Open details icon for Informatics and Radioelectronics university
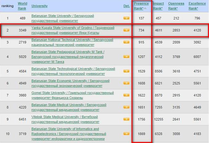Image resolution: width=209 pixels, height=143 pixels. pos(126,134)
